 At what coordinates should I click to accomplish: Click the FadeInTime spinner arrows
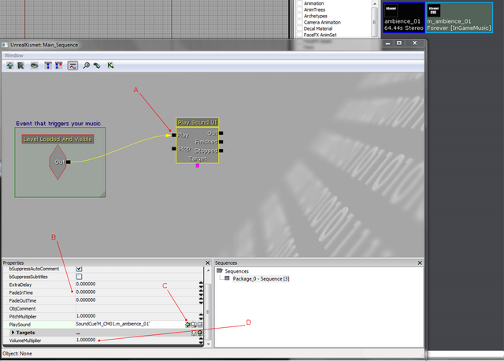[x=202, y=292]
